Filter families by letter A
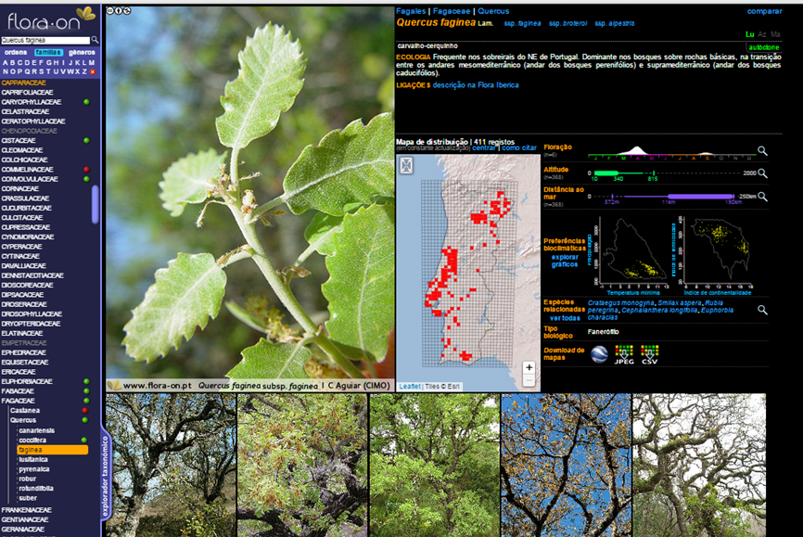 click(x=6, y=62)
